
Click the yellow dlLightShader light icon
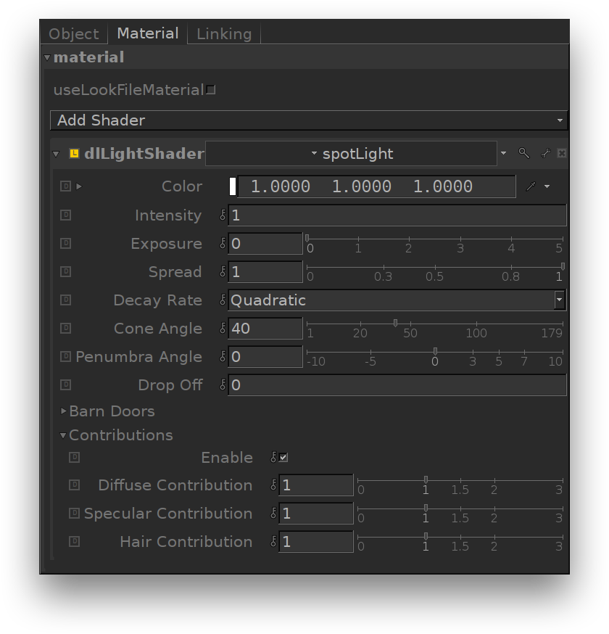point(74,154)
